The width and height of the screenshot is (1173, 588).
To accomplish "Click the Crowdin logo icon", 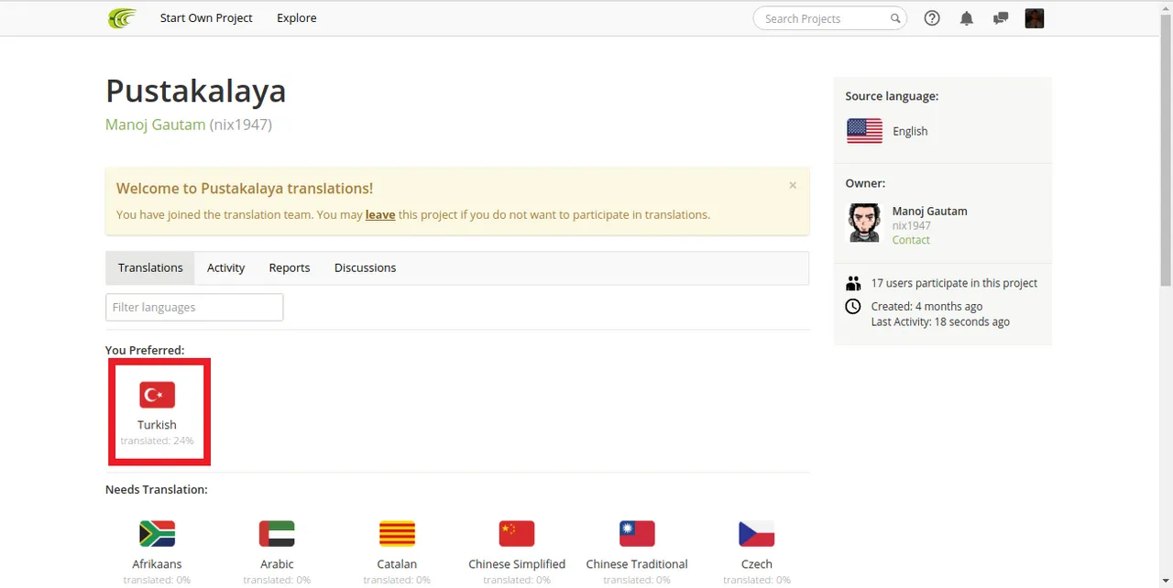I will 121,18.
